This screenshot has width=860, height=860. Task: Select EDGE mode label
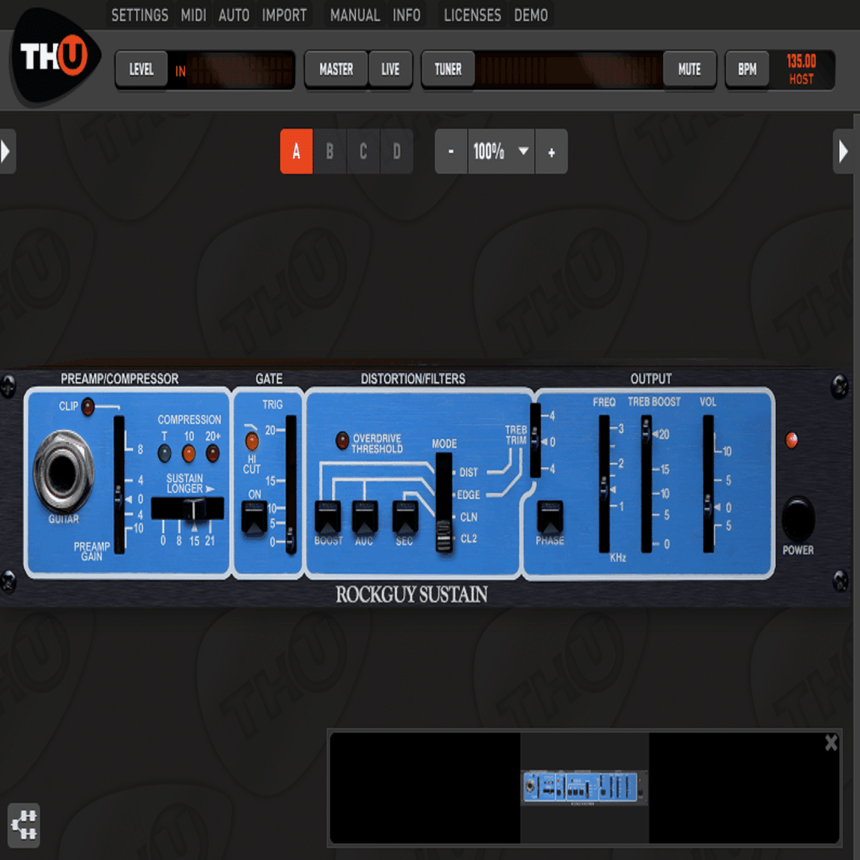point(468,494)
